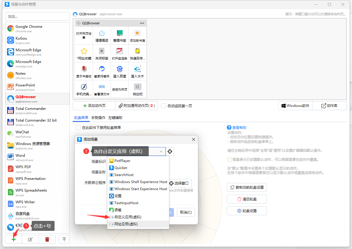Click the blue question mark help icon
352x249 pixels.
pos(229,128)
